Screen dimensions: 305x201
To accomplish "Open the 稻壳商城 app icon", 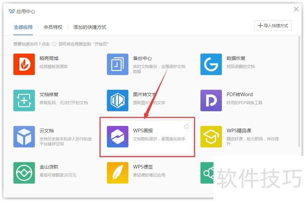I will [24, 64].
